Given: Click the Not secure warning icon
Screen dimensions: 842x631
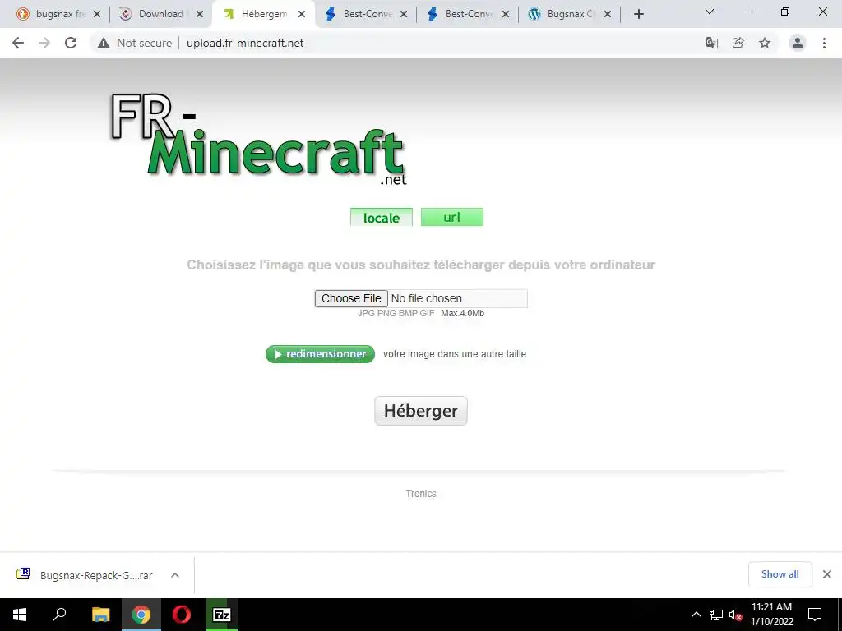Looking at the screenshot, I should 104,43.
